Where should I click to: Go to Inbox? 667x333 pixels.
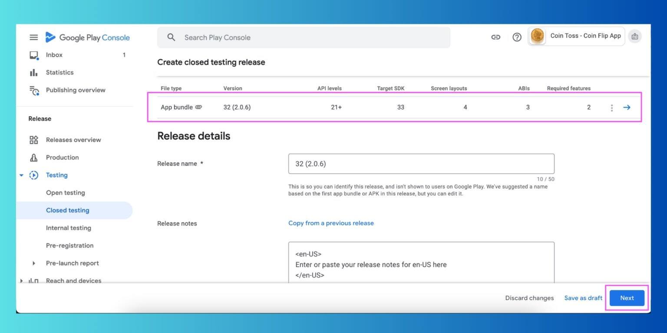(x=54, y=55)
